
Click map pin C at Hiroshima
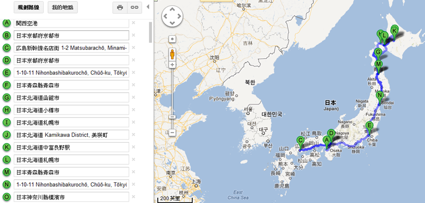pyautogui.click(x=300, y=142)
